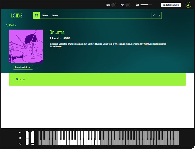
Task: Click the '1 Sound' text
Action: (54, 38)
